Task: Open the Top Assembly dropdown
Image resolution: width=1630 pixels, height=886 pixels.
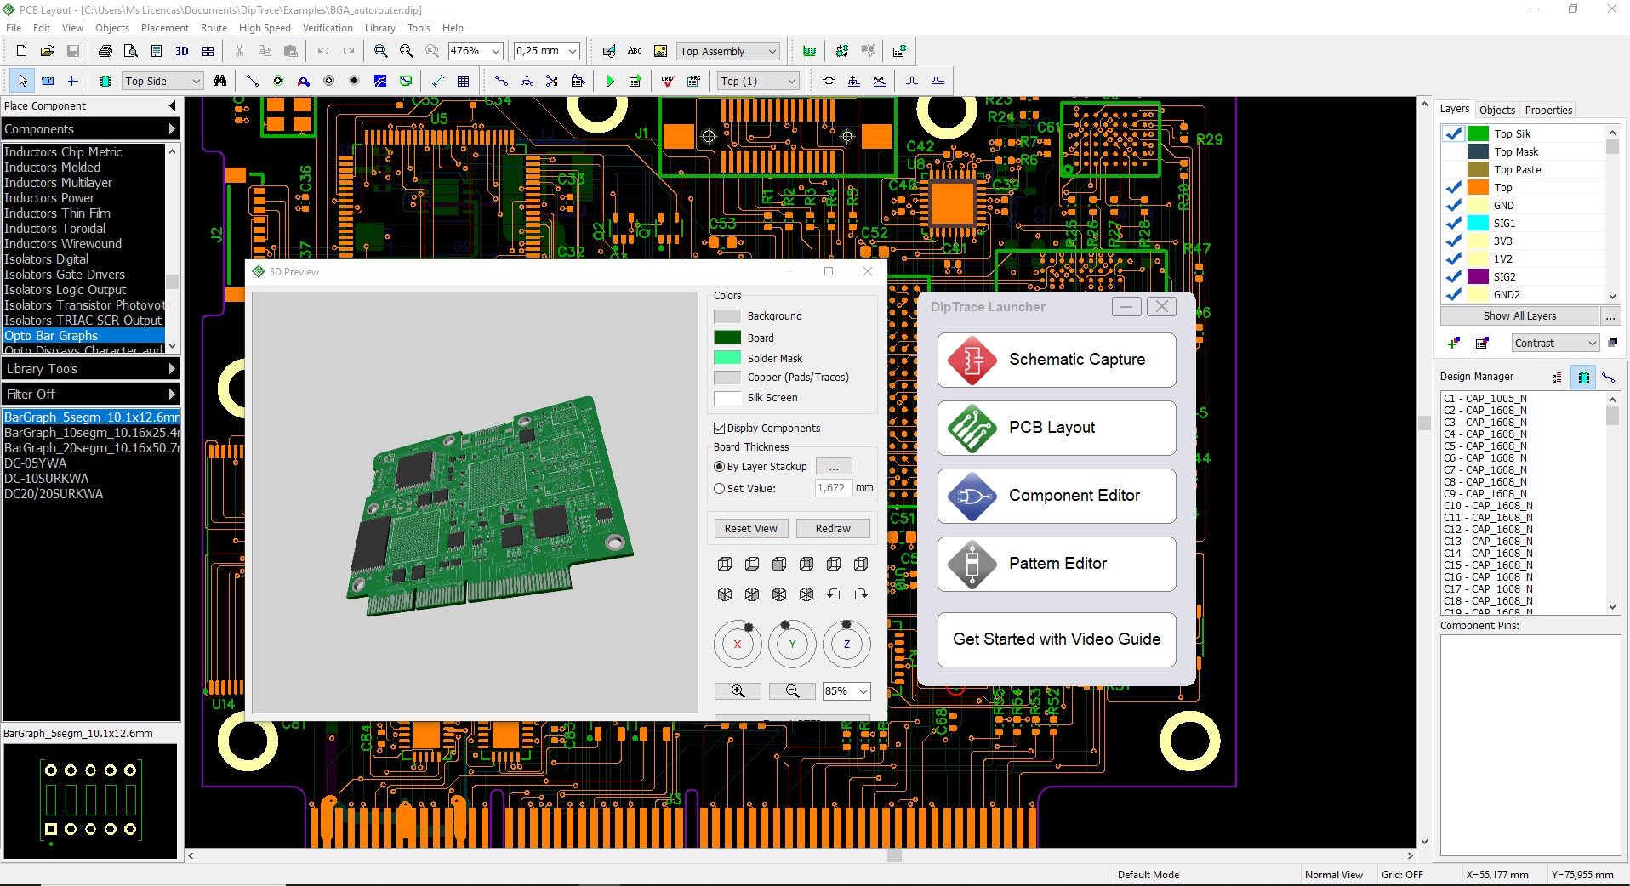Action: coord(768,51)
